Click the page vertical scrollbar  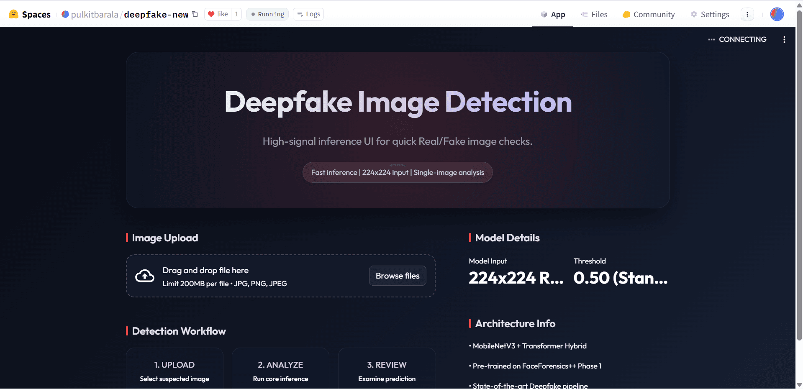799,176
